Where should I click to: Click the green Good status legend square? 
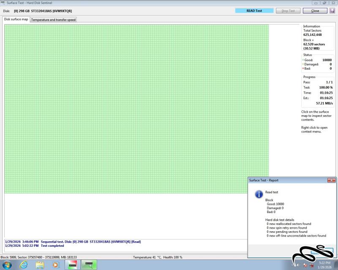click(303, 60)
